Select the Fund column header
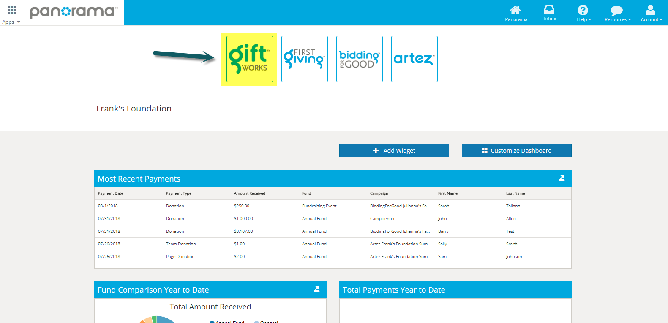This screenshot has height=323, width=668. pyautogui.click(x=306, y=193)
